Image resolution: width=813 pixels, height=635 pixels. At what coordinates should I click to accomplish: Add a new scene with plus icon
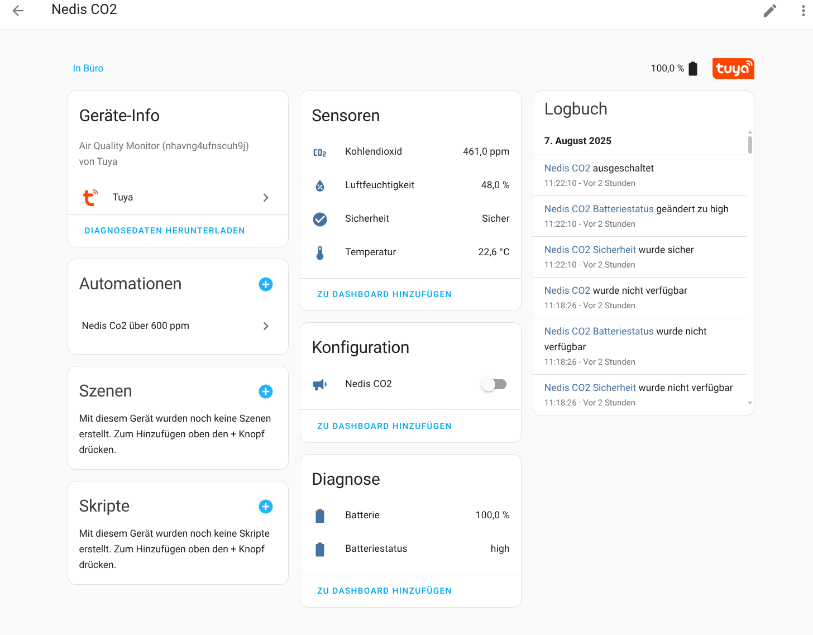tap(266, 391)
